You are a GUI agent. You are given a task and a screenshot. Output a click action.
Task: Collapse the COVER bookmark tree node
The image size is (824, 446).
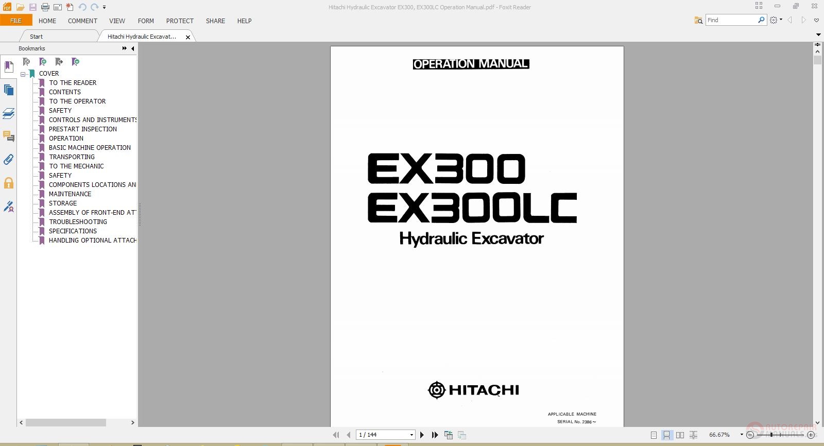pos(23,74)
